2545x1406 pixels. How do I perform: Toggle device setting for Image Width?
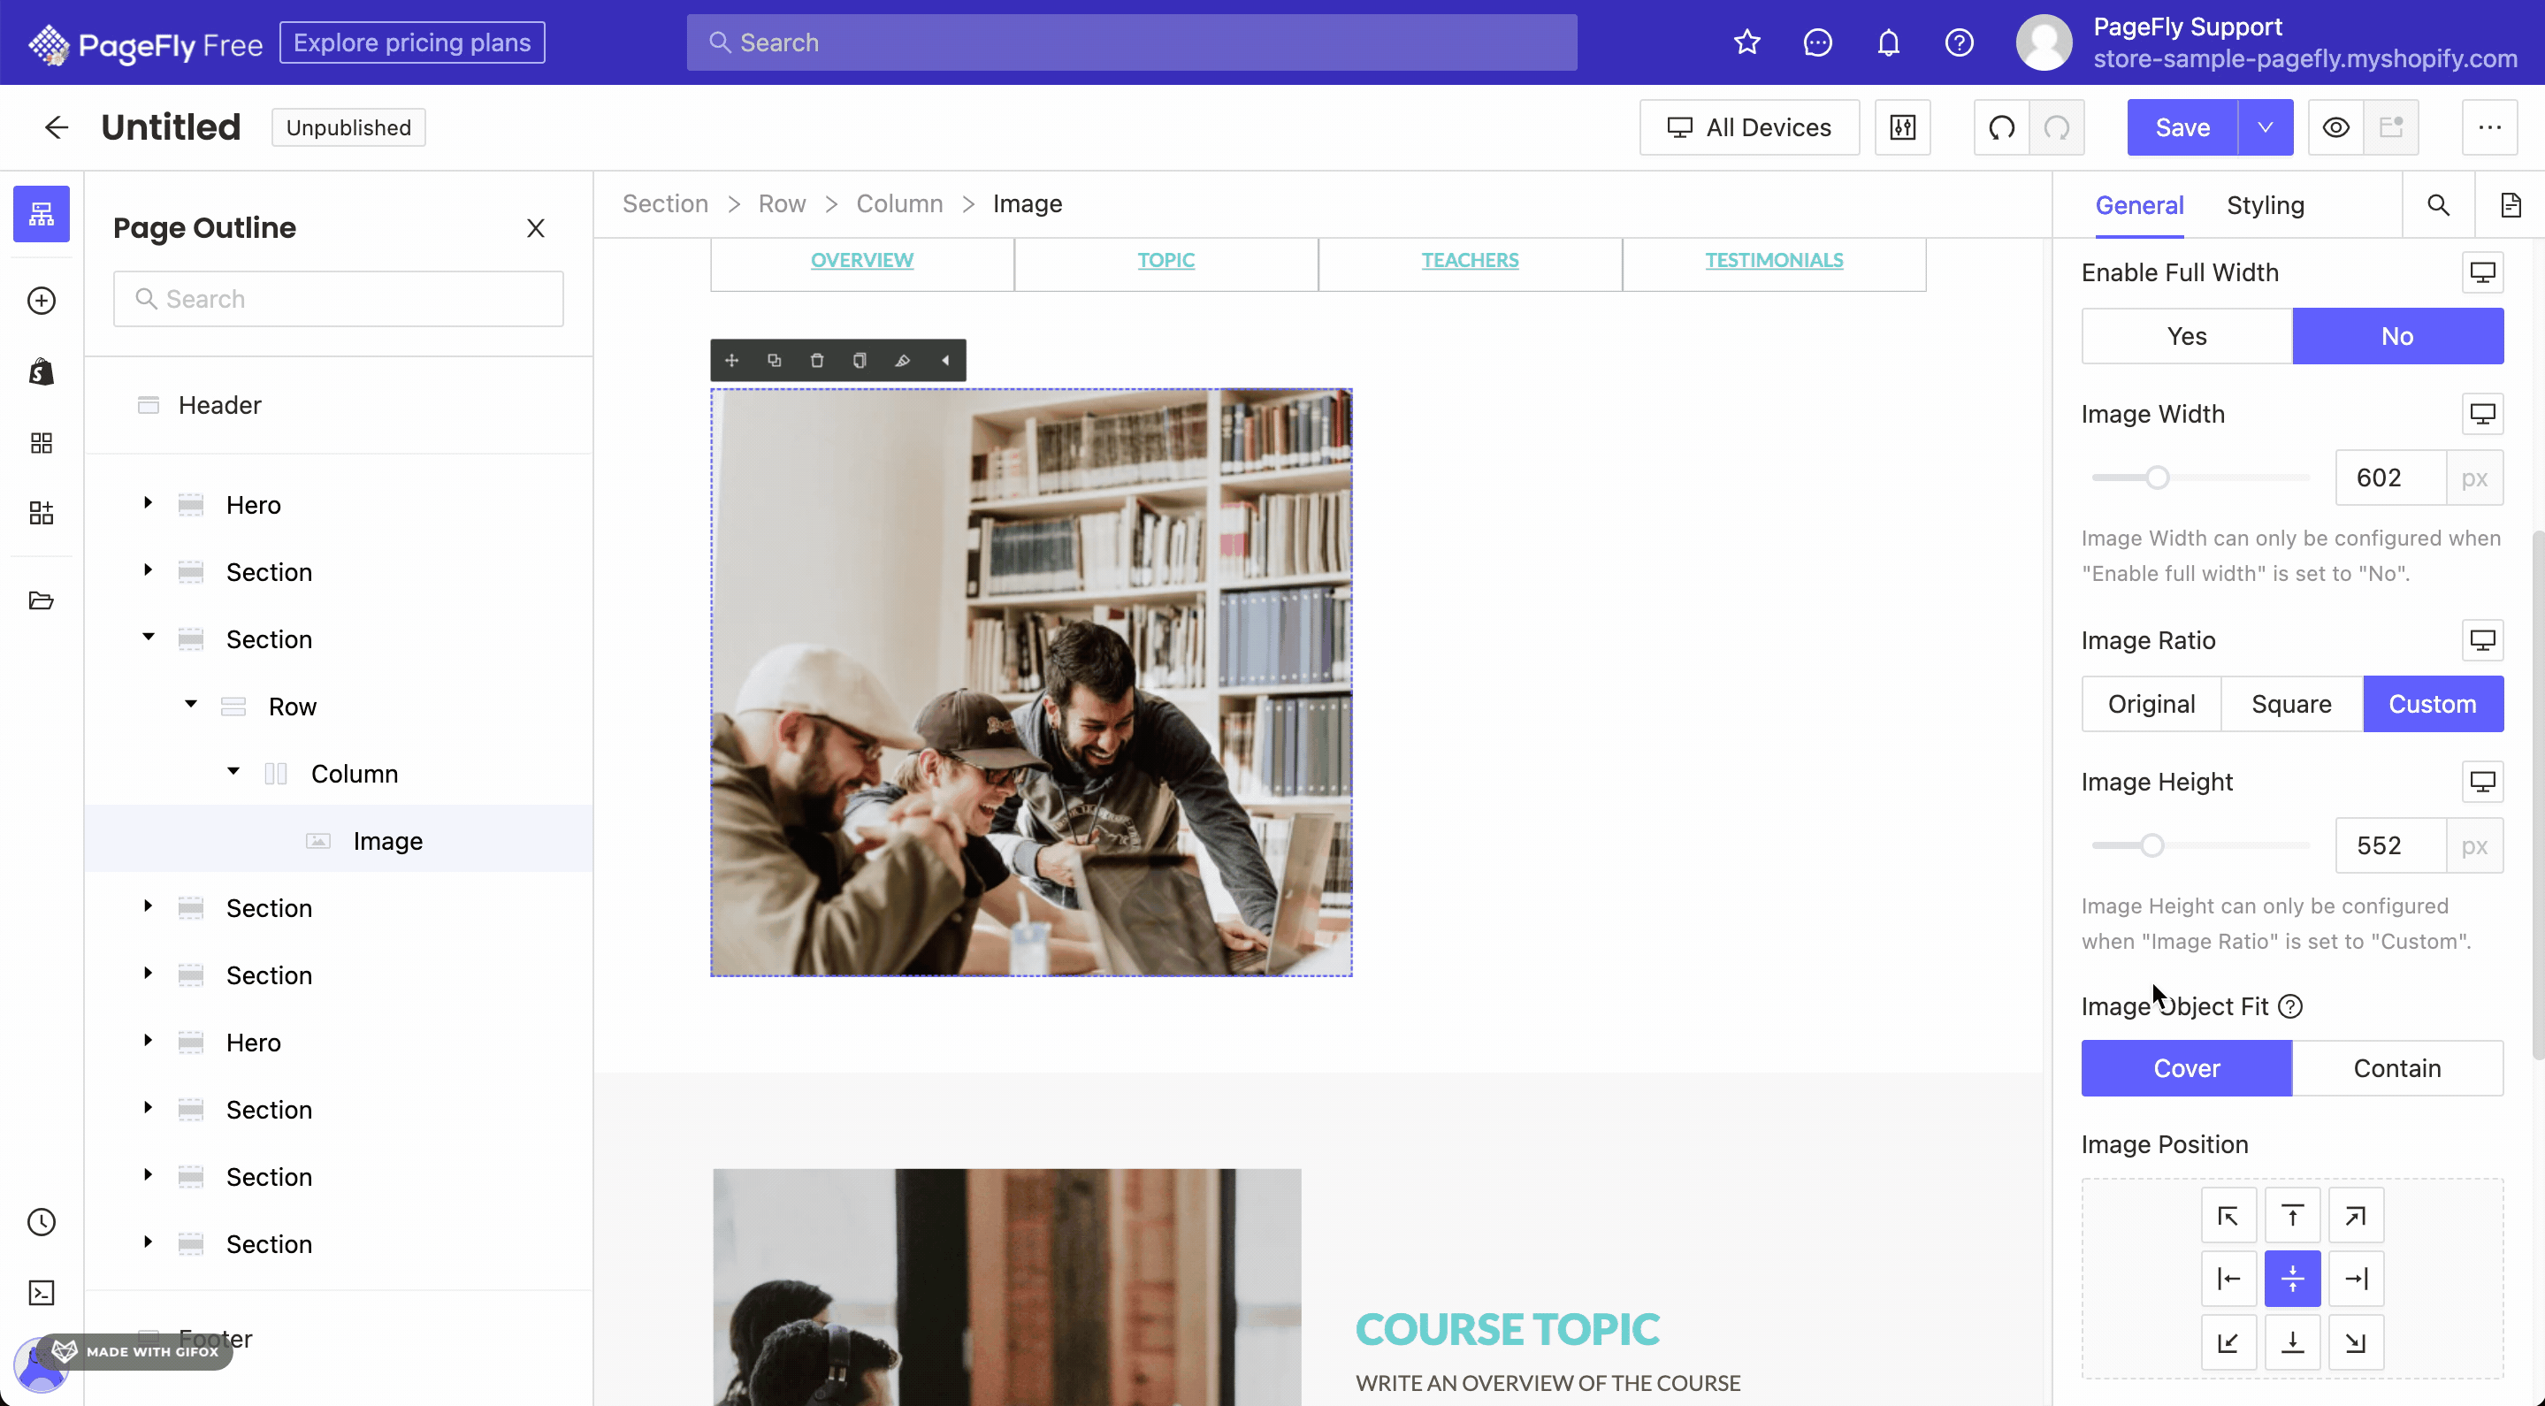(2481, 414)
